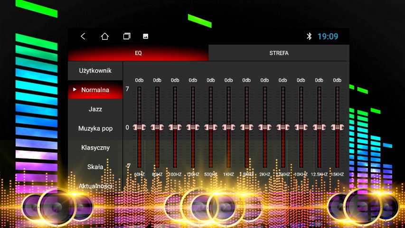The image size is (405, 228).
Task: Click the 15KHZ slider knob
Action: [337, 127]
